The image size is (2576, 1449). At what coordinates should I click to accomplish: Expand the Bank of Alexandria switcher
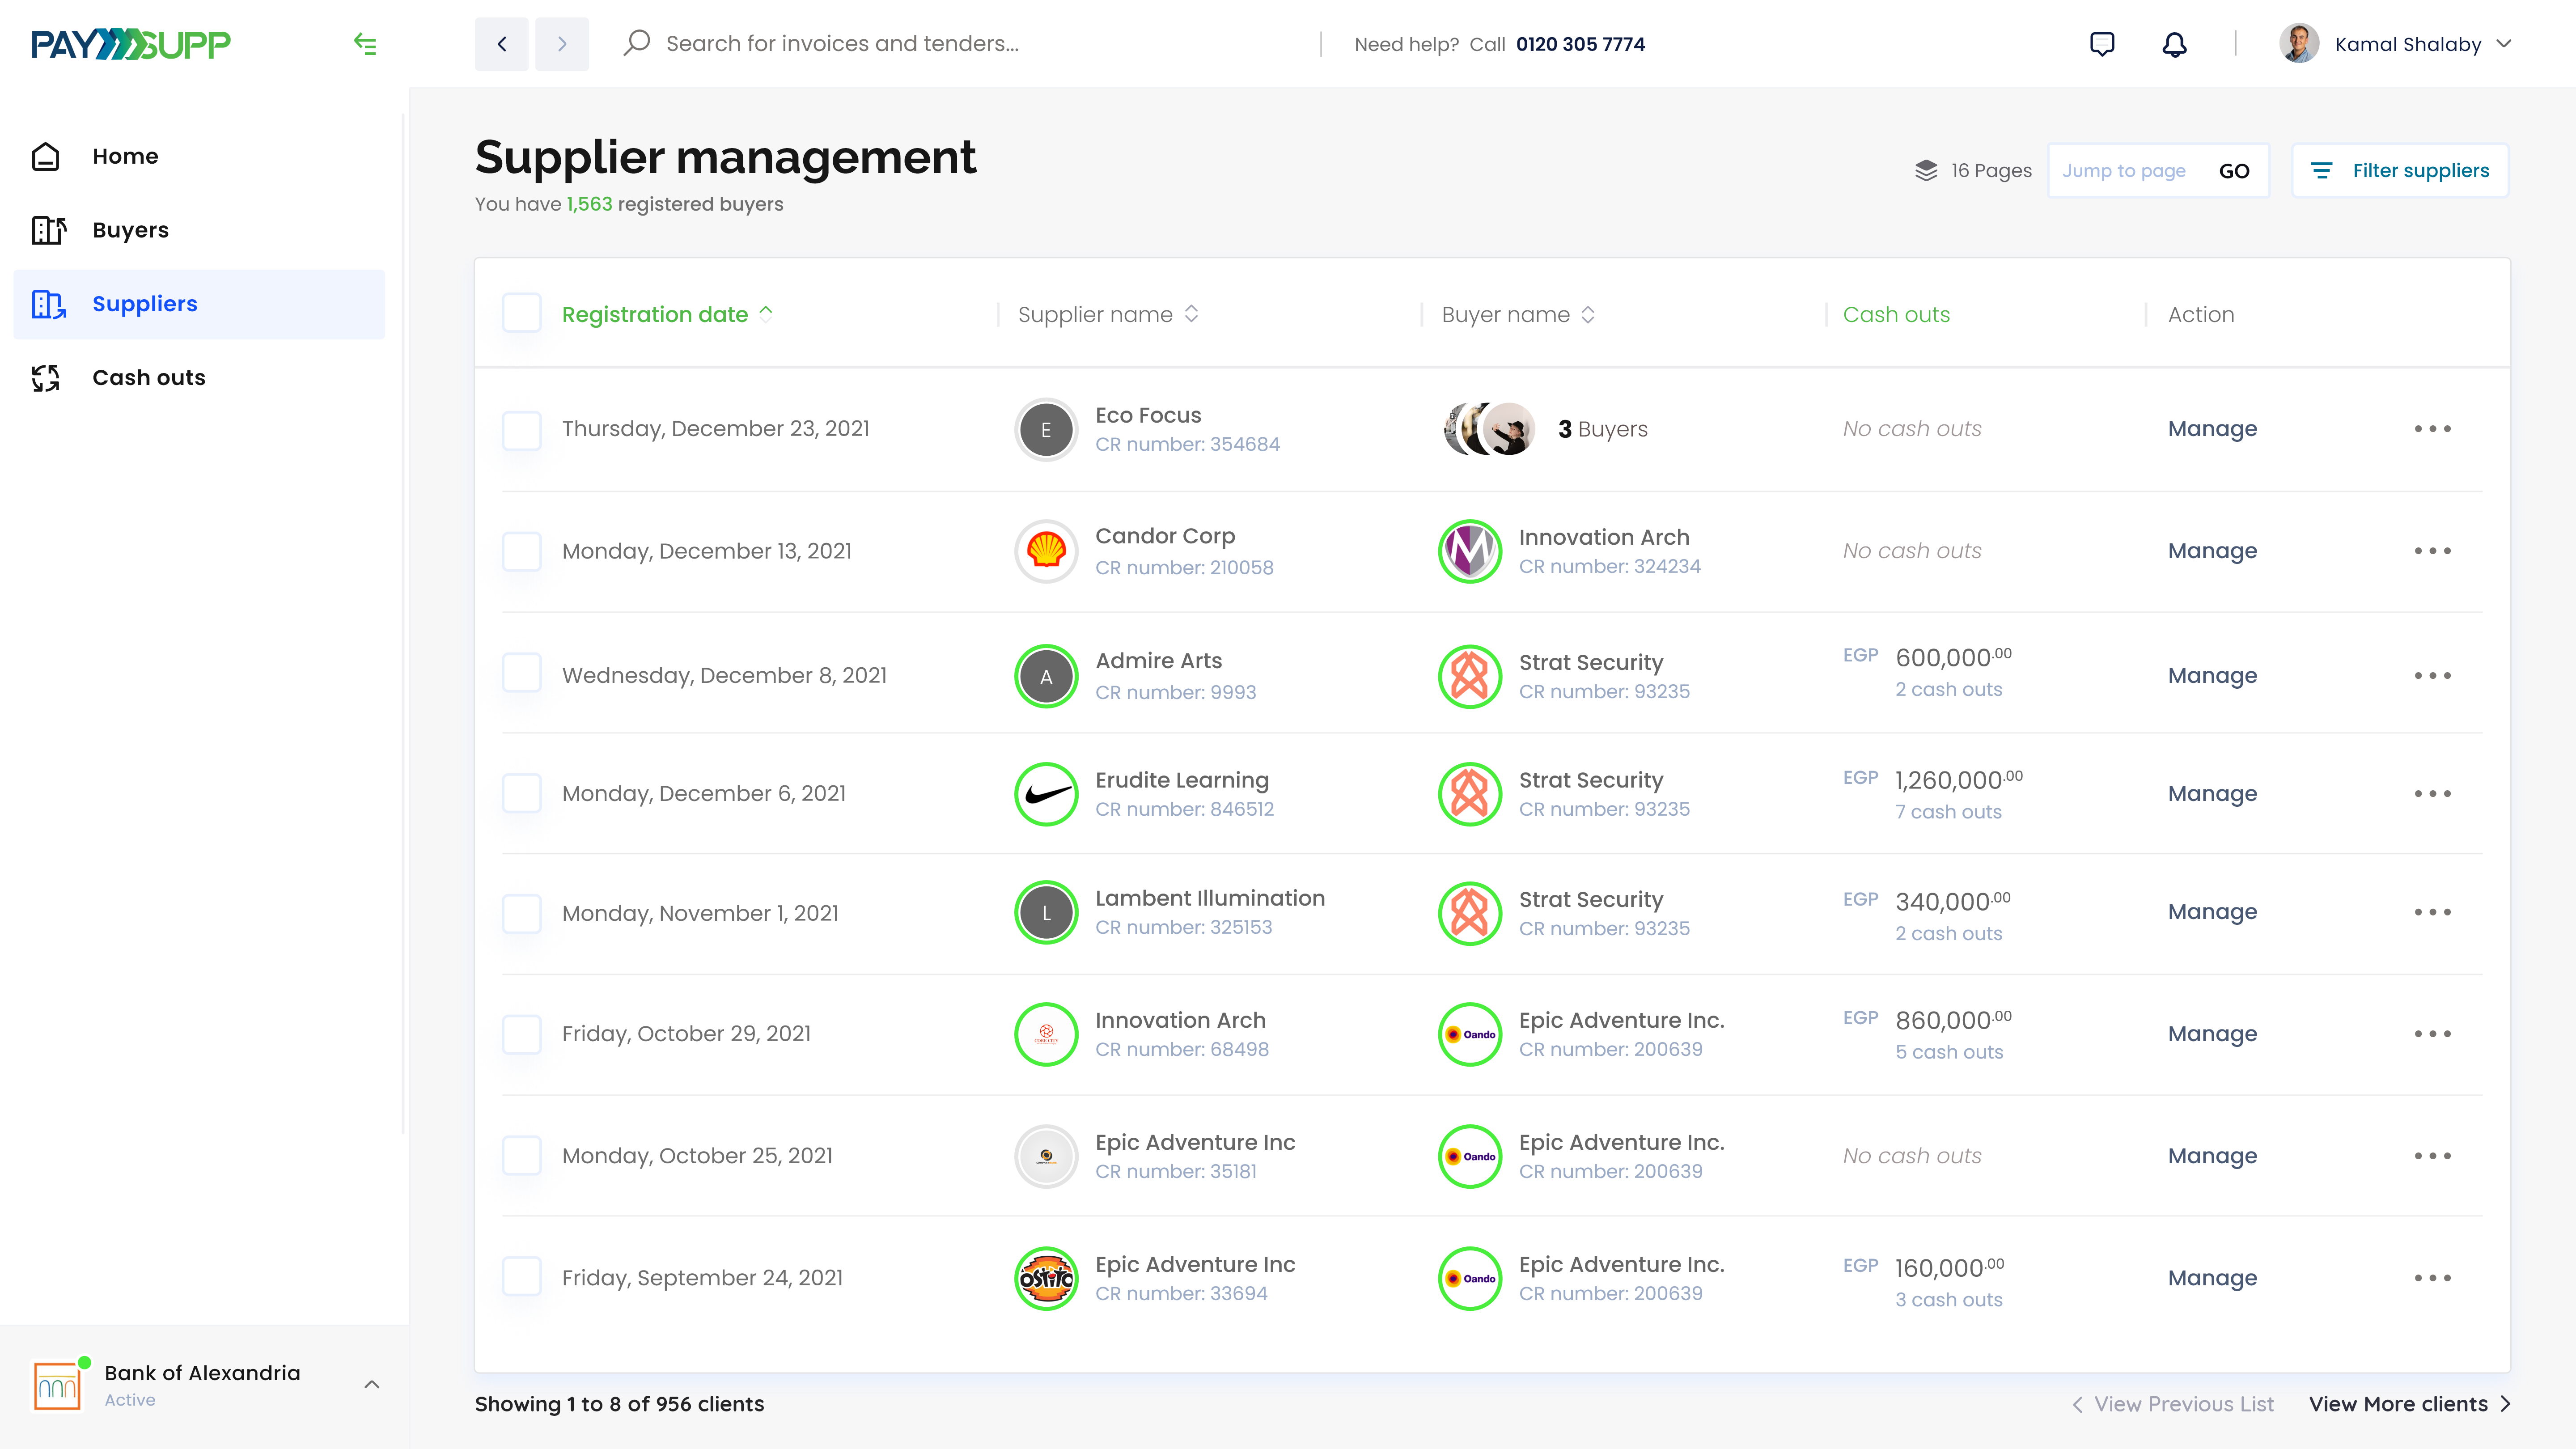(372, 1385)
